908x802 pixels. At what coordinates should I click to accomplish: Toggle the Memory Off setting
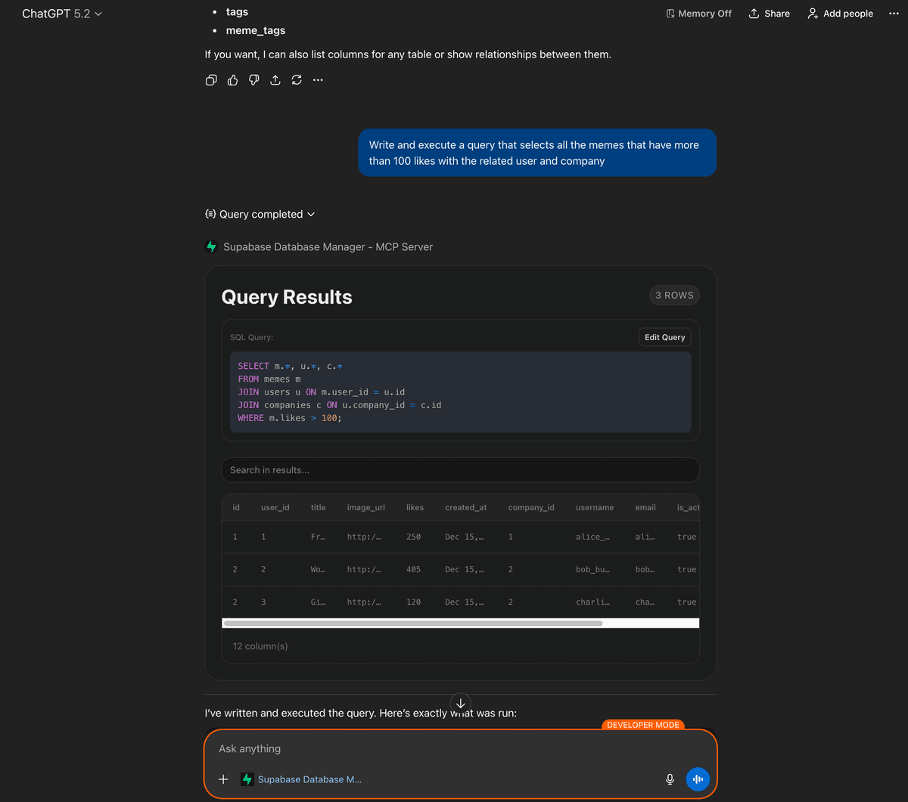coord(698,13)
